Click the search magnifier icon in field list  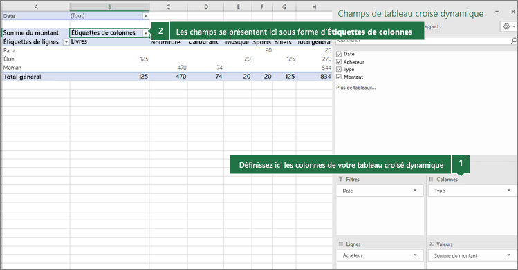click(x=514, y=41)
